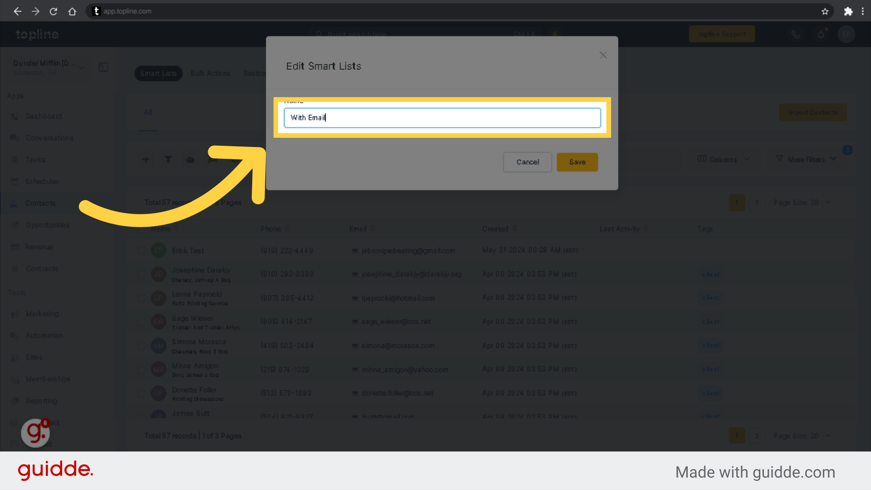Viewport: 871px width, 490px height.
Task: Check the Lenna Paprocki row checkbox
Action: coord(142,298)
